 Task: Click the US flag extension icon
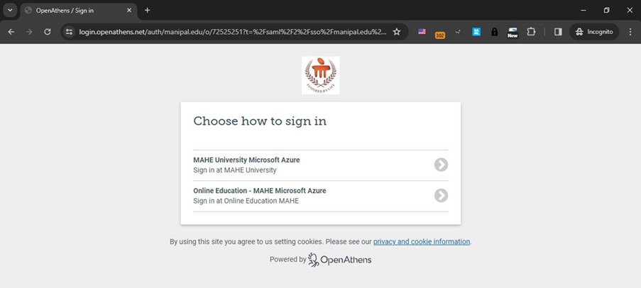422,32
